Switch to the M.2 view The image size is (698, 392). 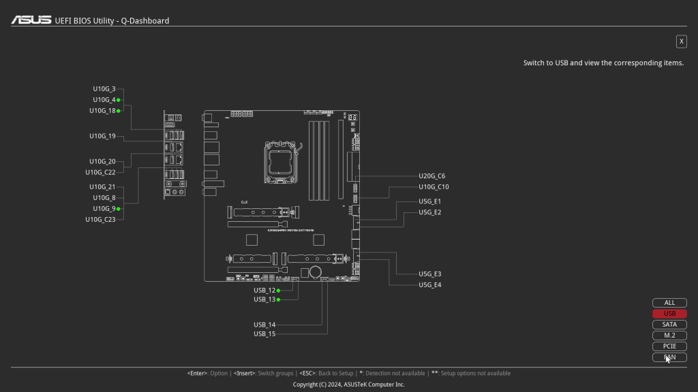pyautogui.click(x=669, y=336)
